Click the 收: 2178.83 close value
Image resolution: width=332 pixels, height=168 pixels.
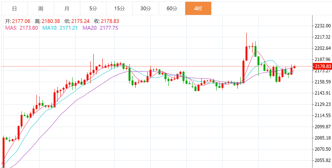coord(107,21)
